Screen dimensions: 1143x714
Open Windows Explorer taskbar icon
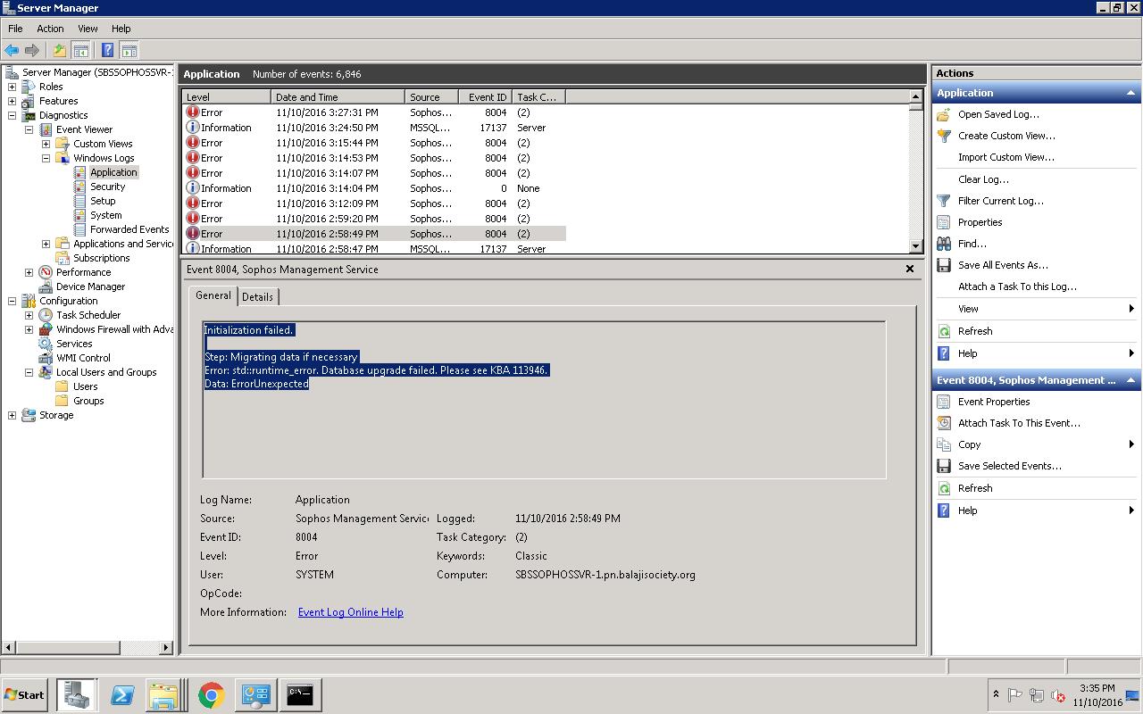pyautogui.click(x=165, y=694)
